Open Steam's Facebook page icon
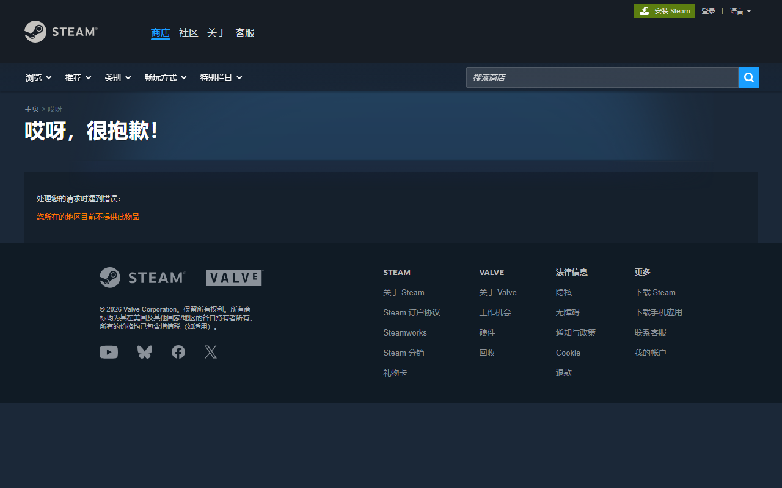Viewport: 782px width, 488px height. (x=178, y=352)
